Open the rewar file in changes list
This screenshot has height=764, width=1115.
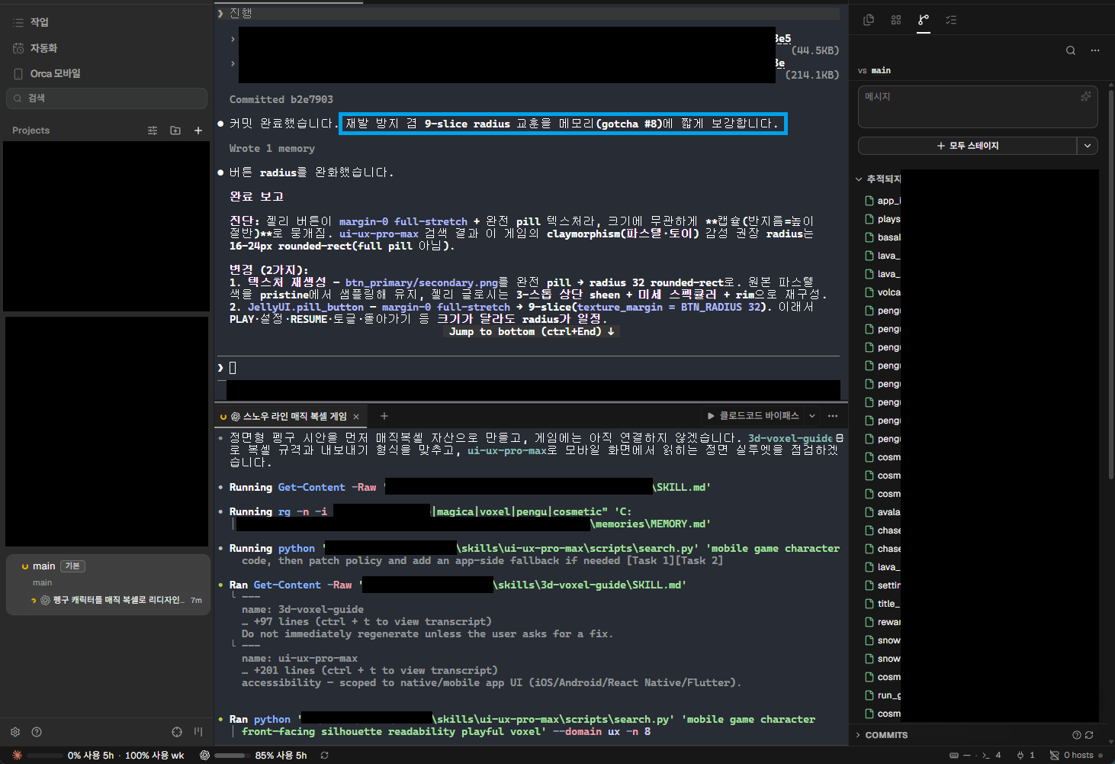889,622
